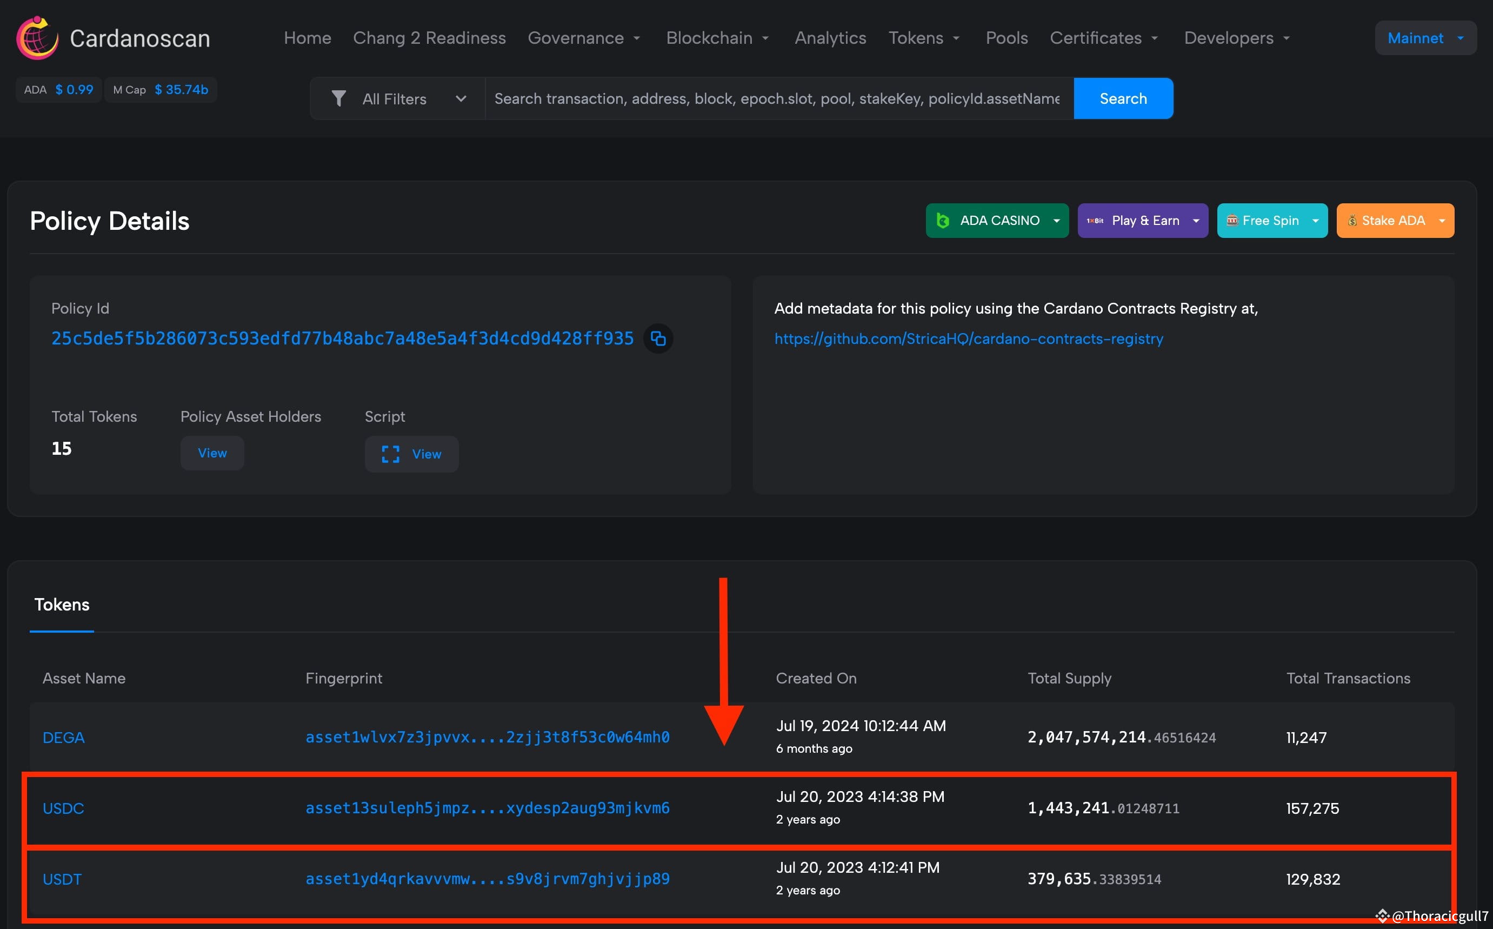View the Policy Asset Holders
The image size is (1493, 929).
(211, 453)
